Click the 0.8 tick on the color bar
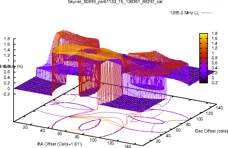 (214, 58)
